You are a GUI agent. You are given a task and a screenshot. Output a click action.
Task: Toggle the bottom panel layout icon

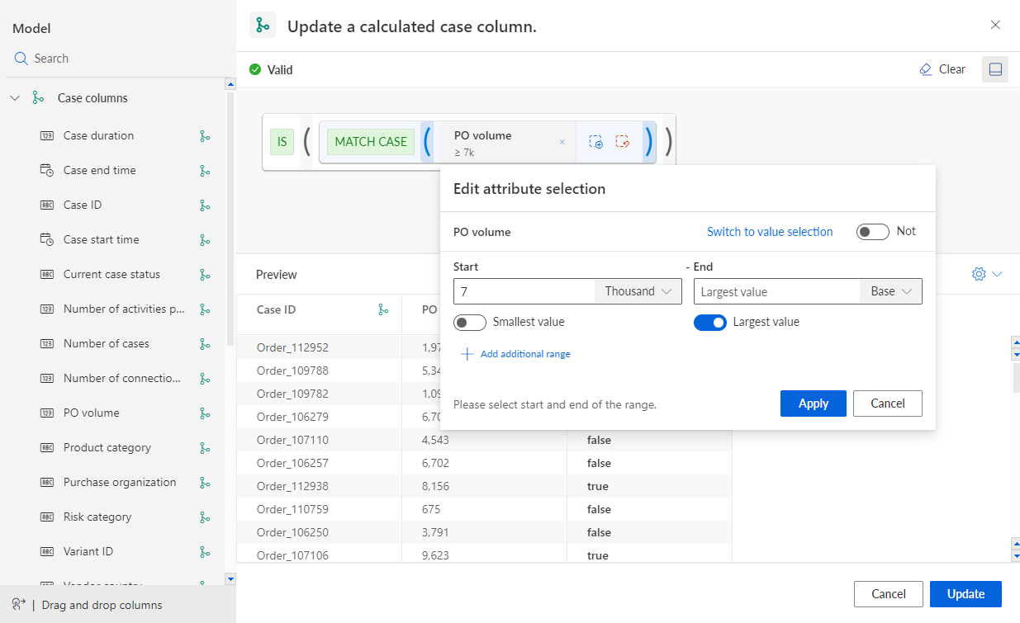point(995,69)
